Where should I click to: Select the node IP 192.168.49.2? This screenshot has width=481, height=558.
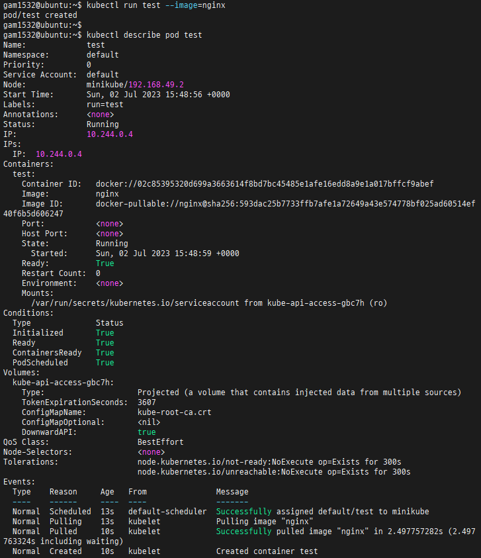click(156, 85)
